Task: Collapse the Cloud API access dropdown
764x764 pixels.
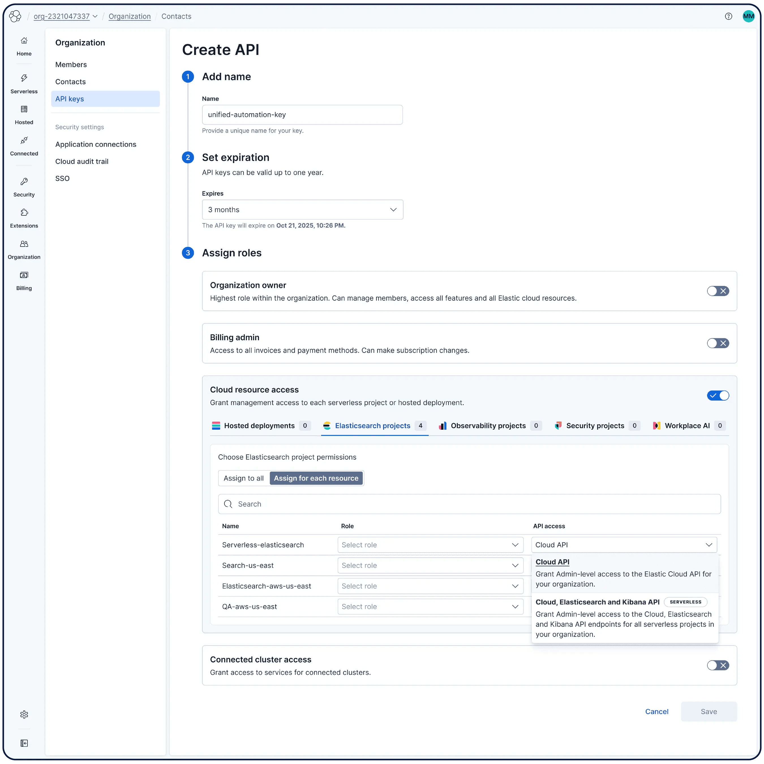Action: tap(624, 545)
